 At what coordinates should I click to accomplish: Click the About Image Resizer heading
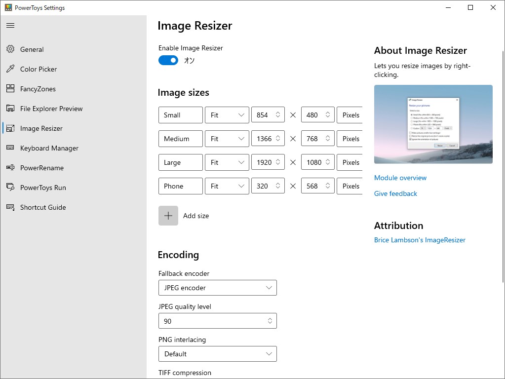coord(420,50)
